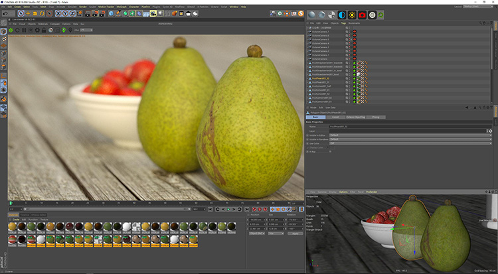Open Edit Render Settings icon
This screenshot has width=498, height=274.
(x=102, y=13)
